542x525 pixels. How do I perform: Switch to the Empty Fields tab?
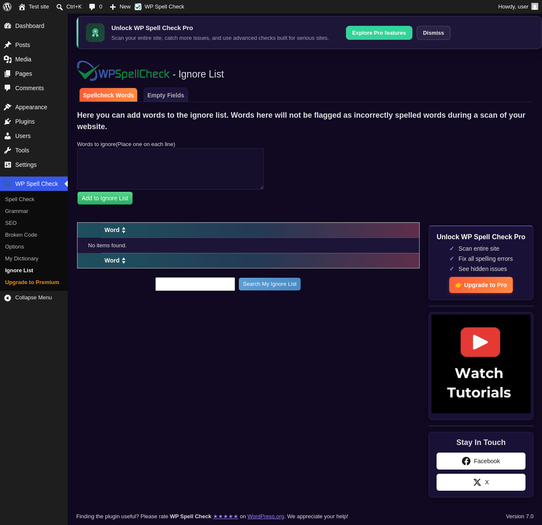[166, 95]
